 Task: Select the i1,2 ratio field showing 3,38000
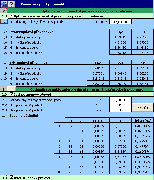click(x=120, y=99)
